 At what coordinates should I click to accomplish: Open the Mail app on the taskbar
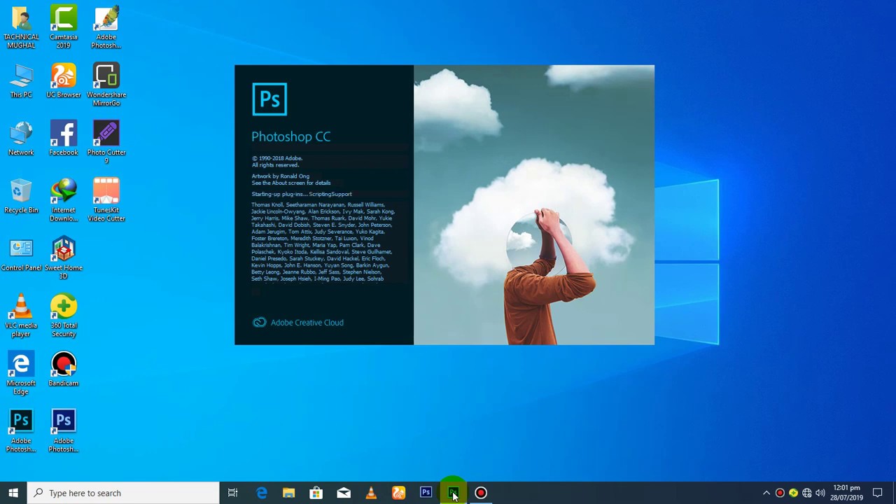[x=344, y=493]
